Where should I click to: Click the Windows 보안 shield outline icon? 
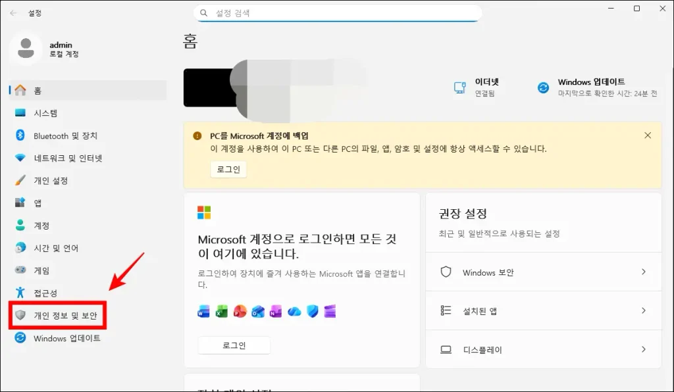click(x=446, y=272)
